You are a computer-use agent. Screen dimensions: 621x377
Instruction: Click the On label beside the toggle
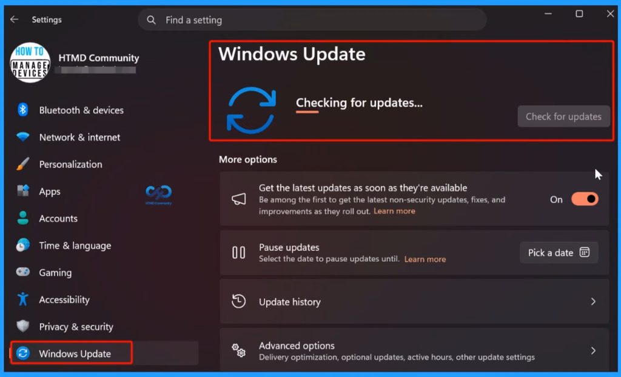click(556, 199)
